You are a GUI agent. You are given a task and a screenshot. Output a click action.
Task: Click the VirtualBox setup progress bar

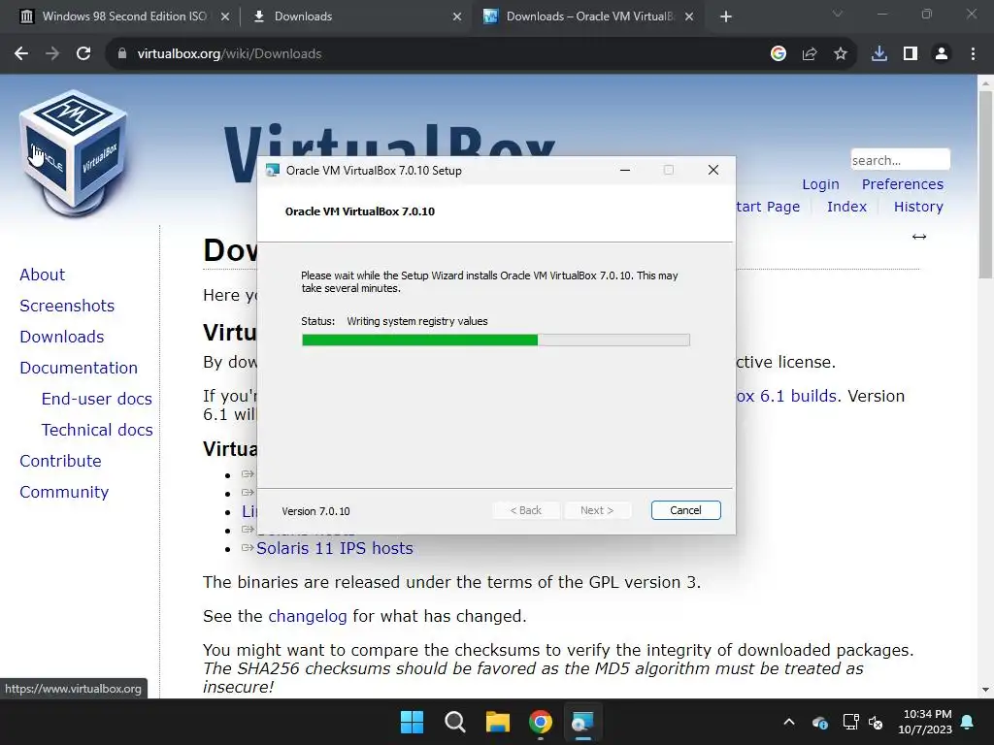point(496,340)
